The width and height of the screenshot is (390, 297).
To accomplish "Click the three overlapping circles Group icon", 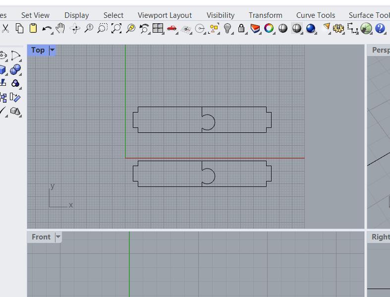I will 15,83.
